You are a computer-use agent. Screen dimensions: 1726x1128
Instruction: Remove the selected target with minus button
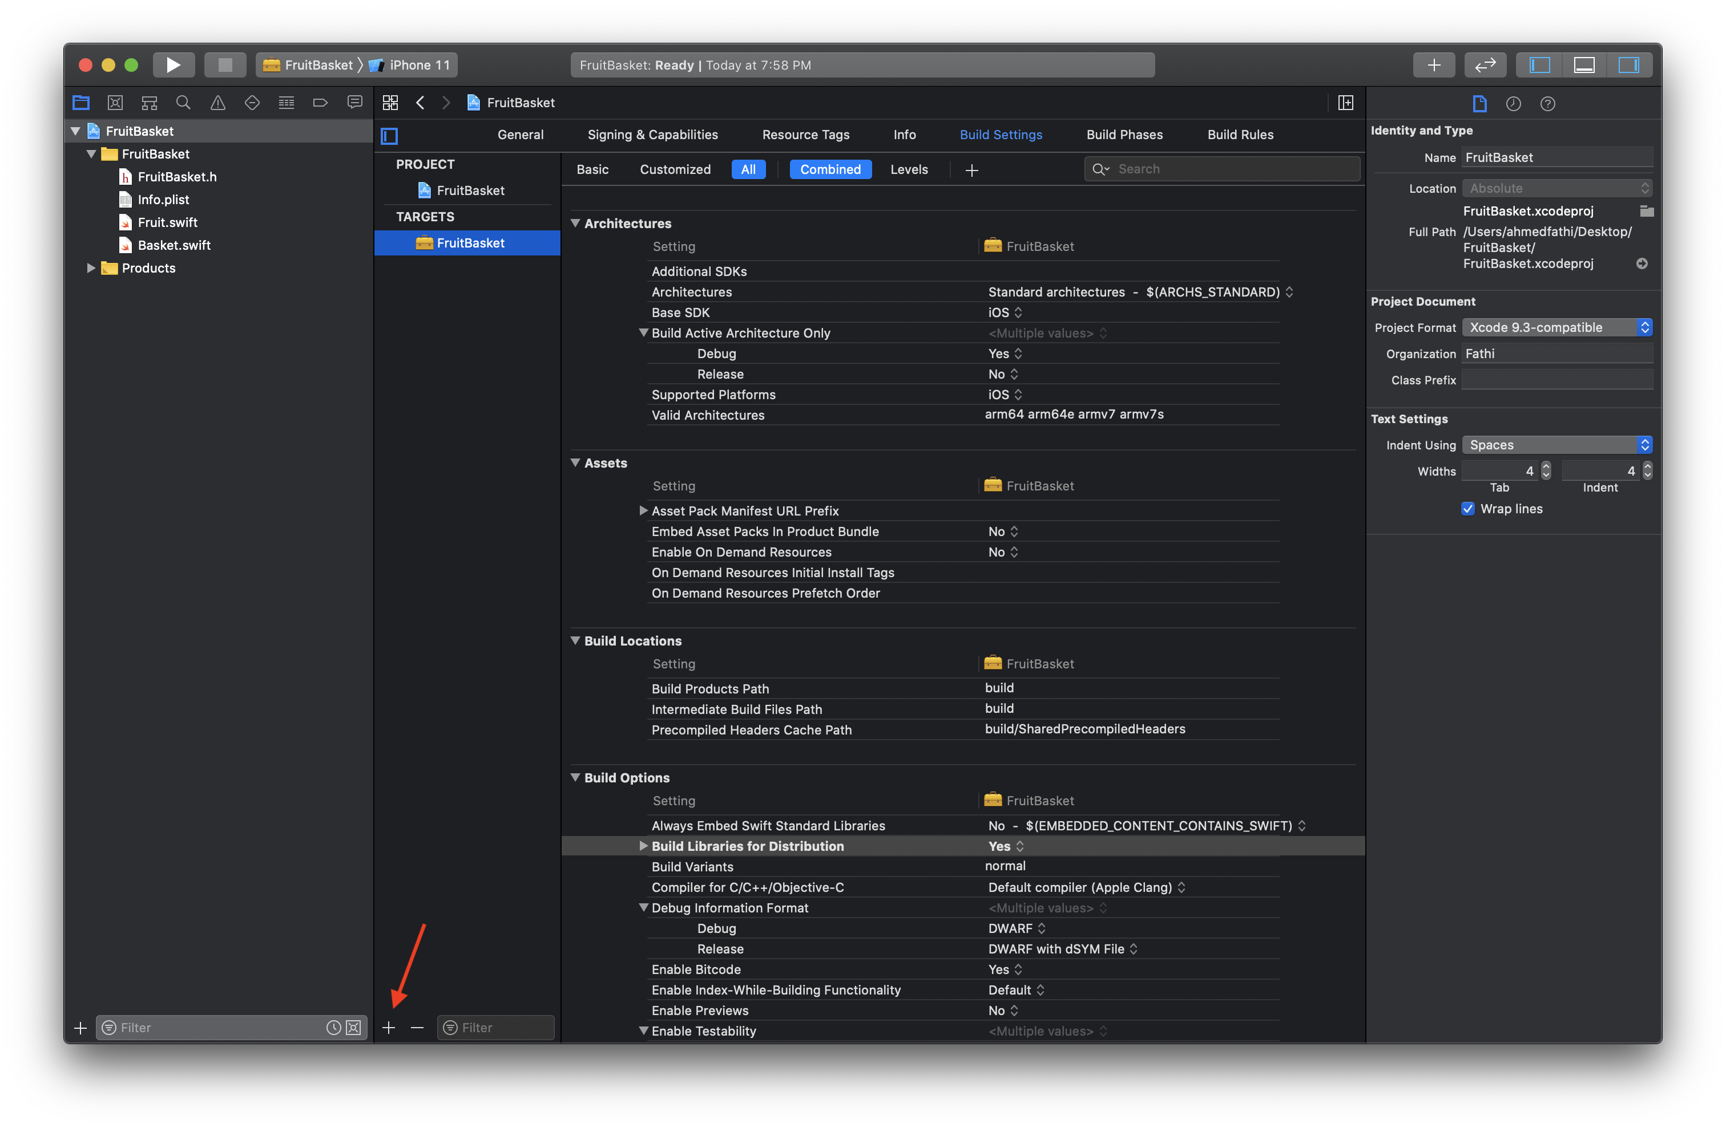[x=417, y=1027]
